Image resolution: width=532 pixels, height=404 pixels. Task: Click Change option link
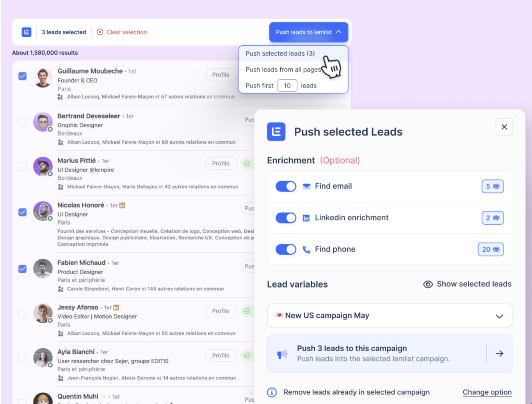[x=487, y=392]
